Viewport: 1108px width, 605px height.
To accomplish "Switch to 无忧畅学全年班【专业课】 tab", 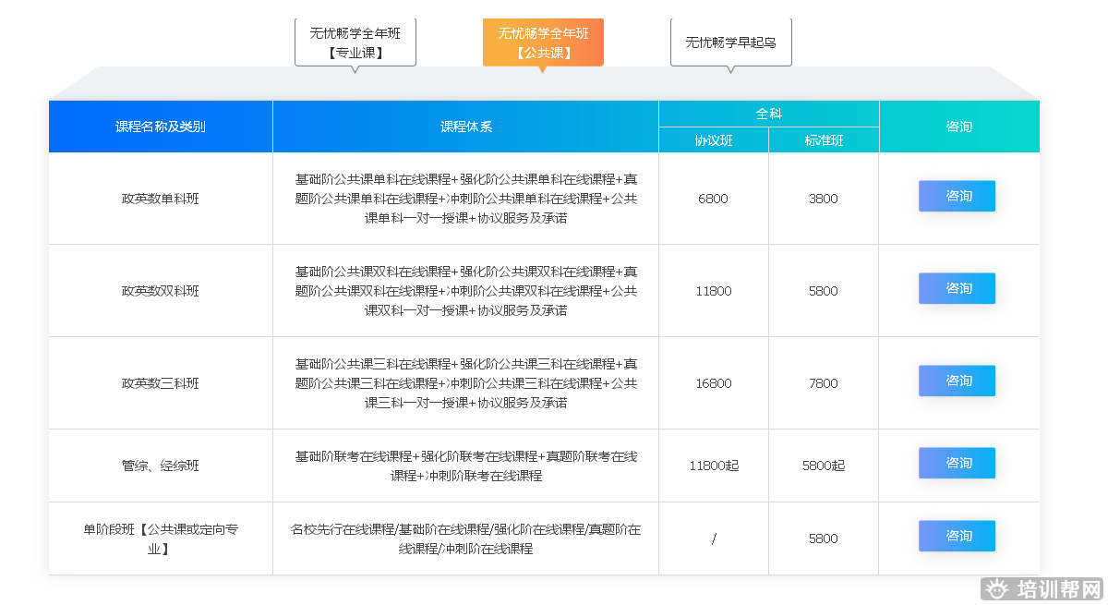I will 355,42.
